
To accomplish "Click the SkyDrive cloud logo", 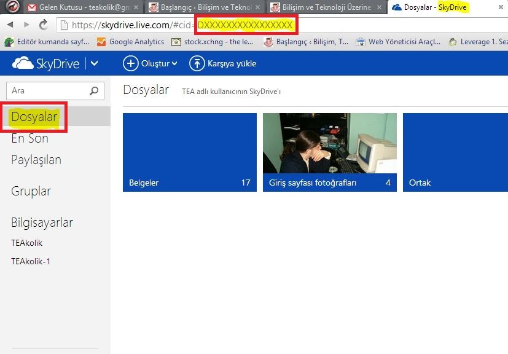I will tap(23, 63).
